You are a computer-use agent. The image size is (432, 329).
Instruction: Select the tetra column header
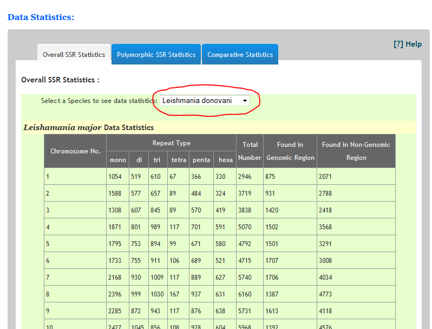[x=179, y=160]
